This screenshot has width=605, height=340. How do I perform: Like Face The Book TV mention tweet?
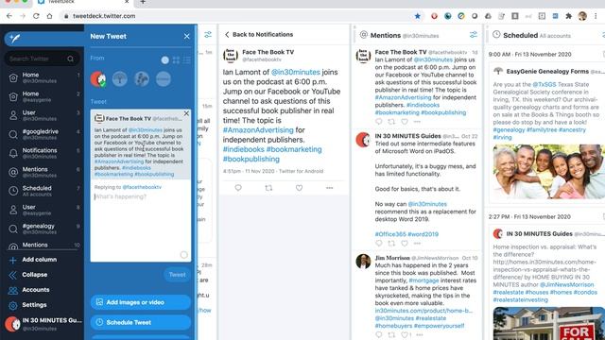tap(405, 122)
